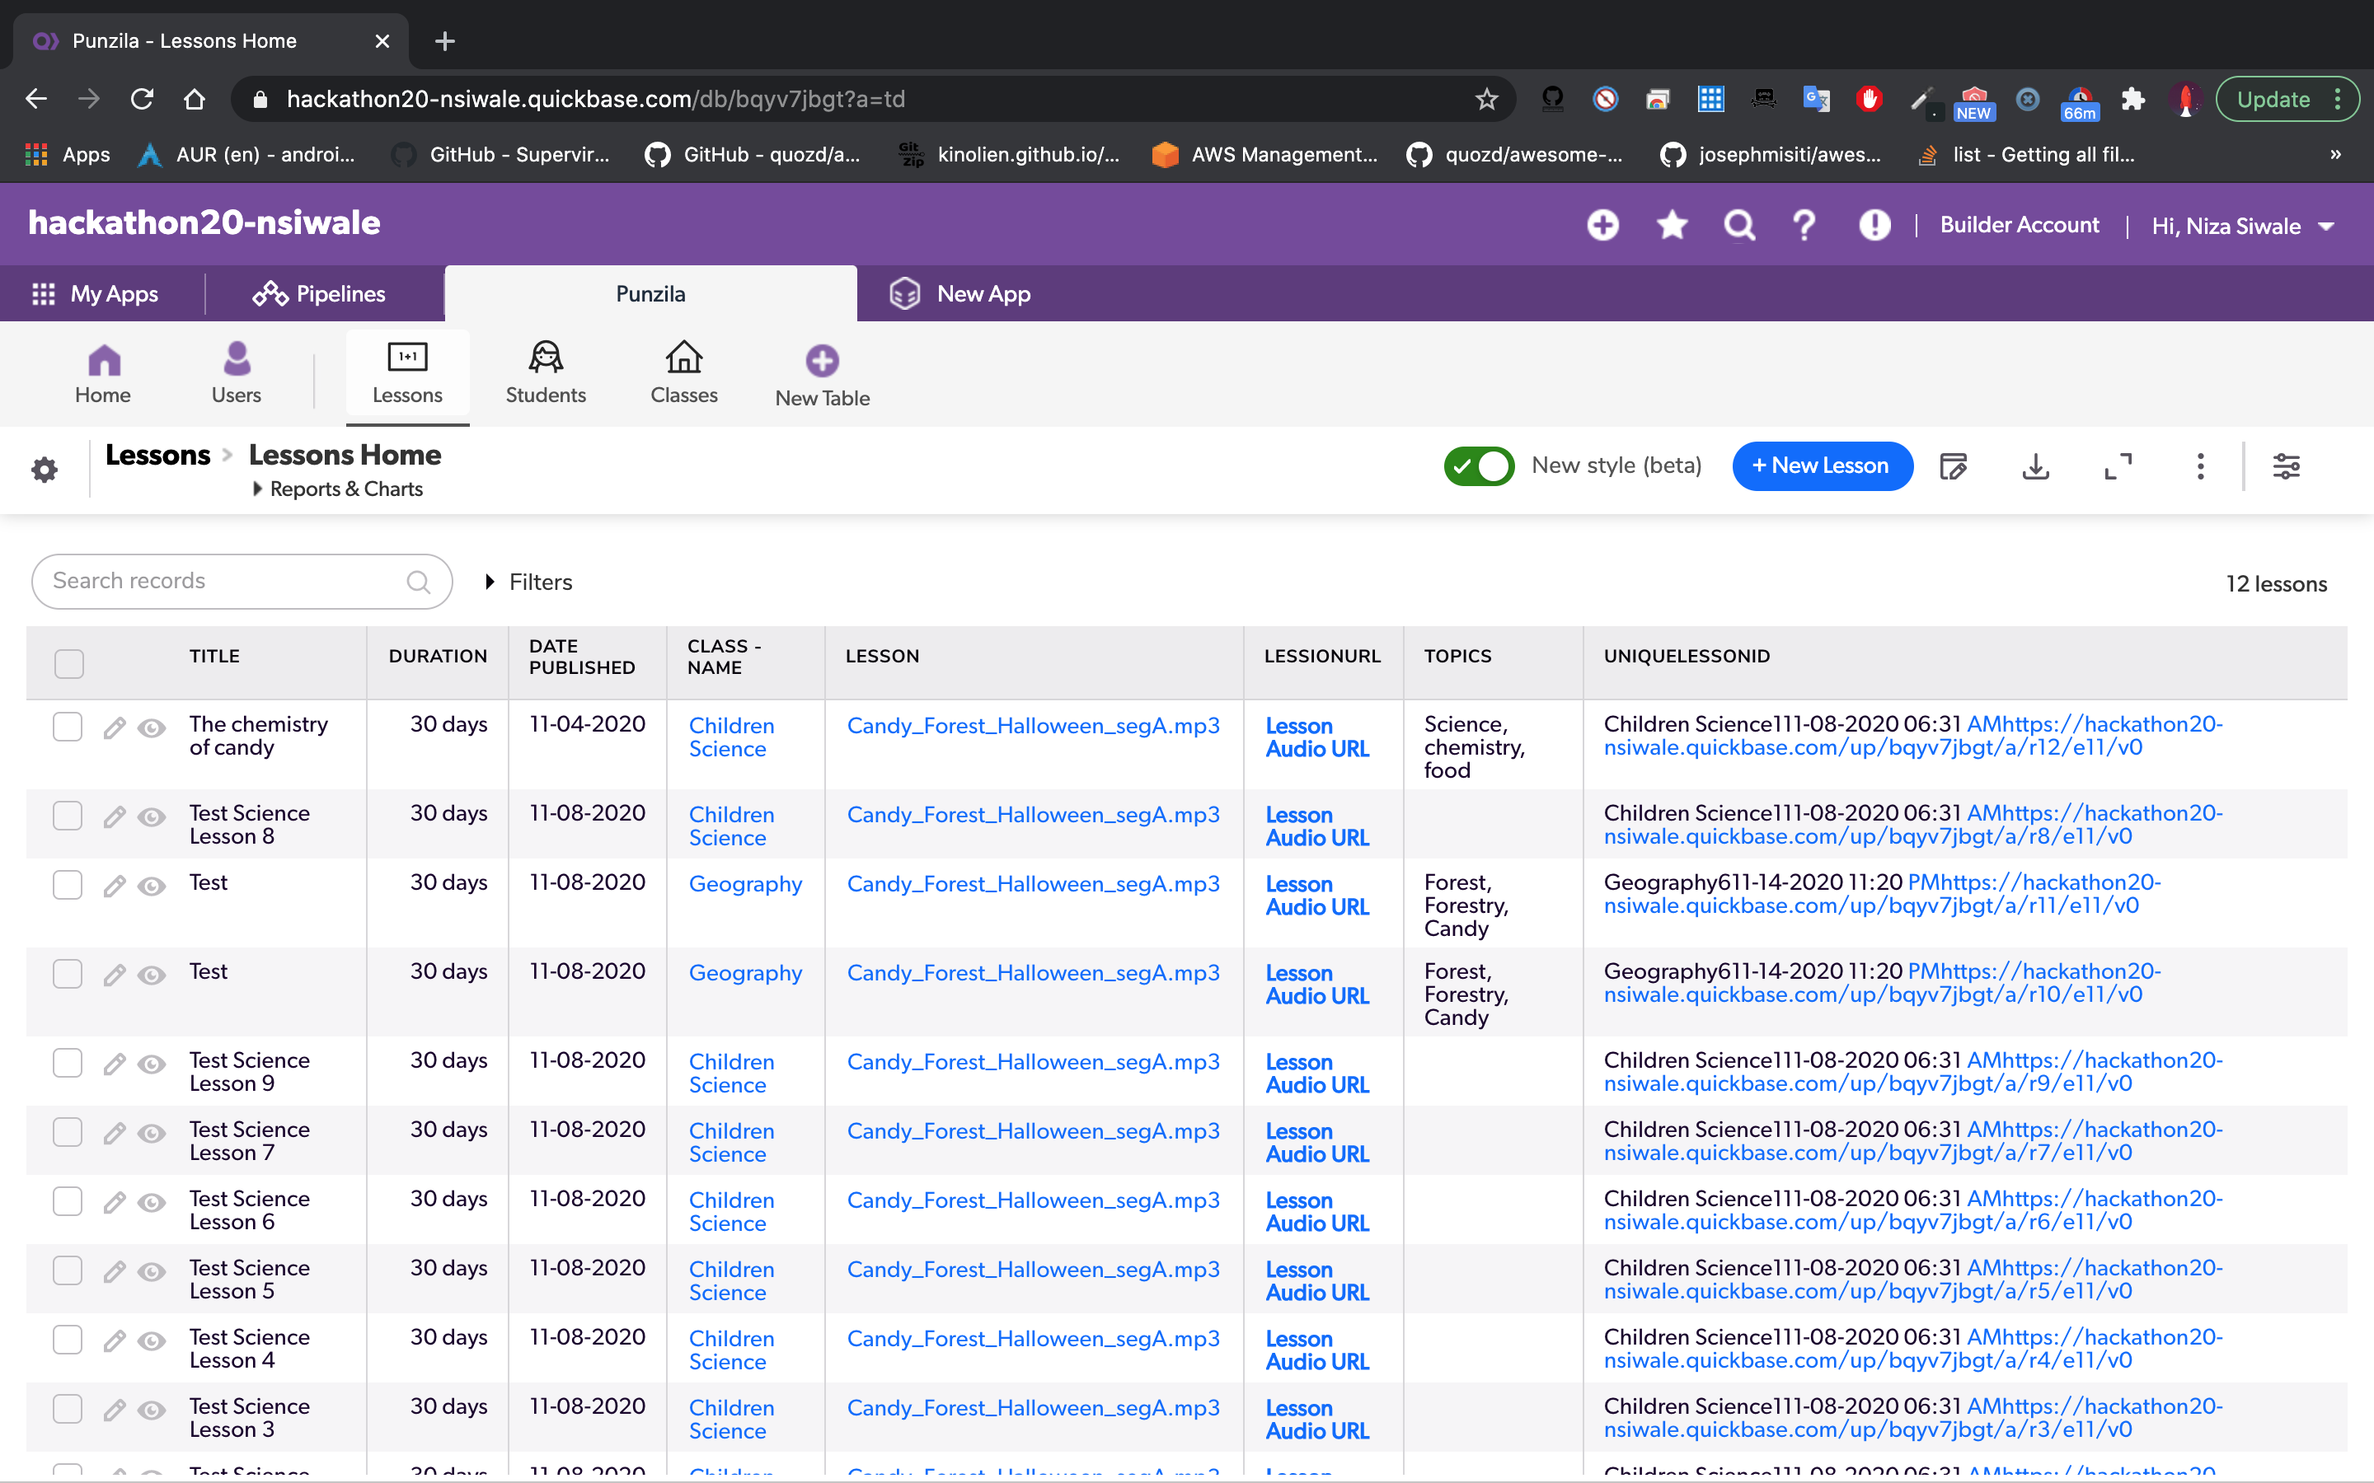Switch to the Pipelines tab
Viewport: 2374px width, 1483px height.
pos(320,293)
